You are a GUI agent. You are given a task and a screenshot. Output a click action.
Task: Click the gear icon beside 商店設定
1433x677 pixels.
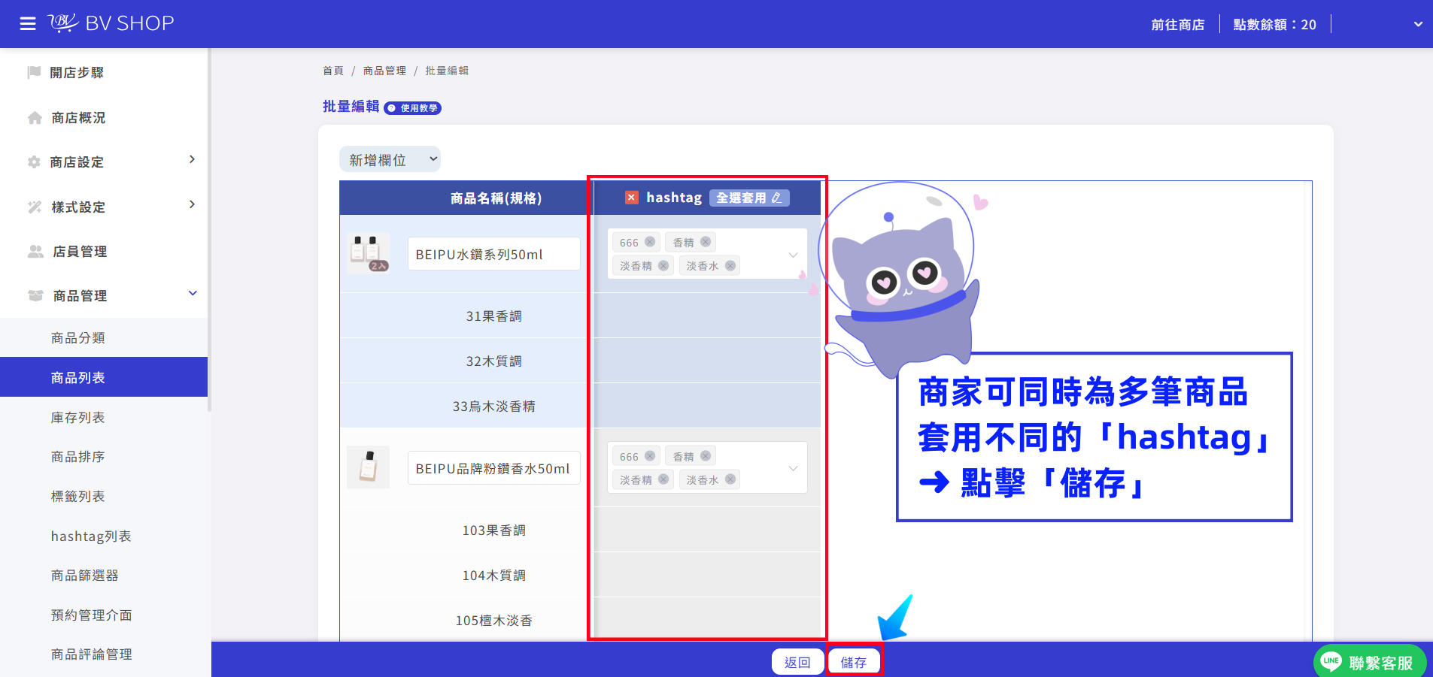pos(34,162)
